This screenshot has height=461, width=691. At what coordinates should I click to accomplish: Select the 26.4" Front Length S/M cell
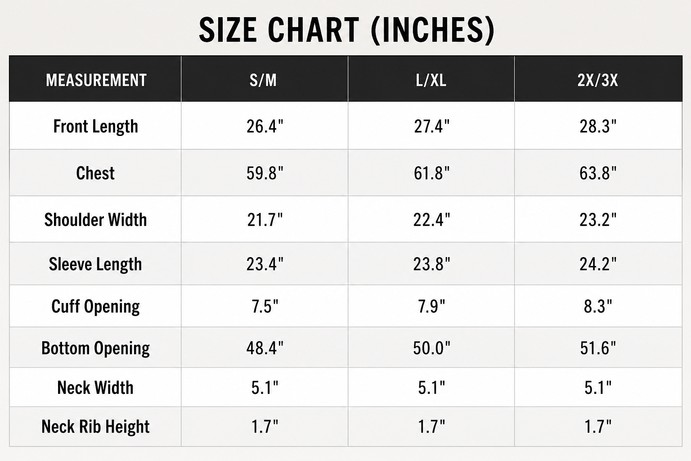click(x=265, y=127)
